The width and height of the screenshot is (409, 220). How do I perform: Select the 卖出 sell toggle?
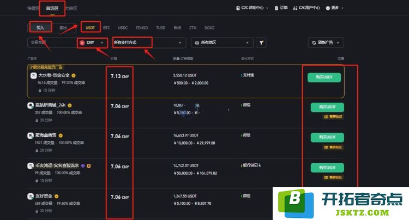63,28
